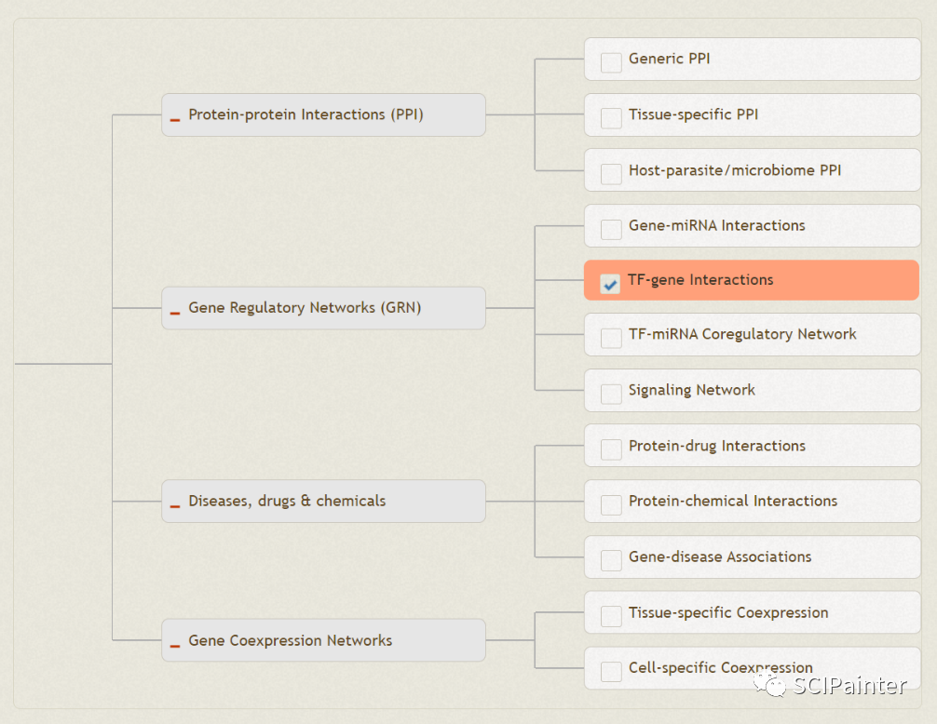Select Gene-miRNA Interactions checkbox
This screenshot has width=937, height=724.
coord(611,229)
